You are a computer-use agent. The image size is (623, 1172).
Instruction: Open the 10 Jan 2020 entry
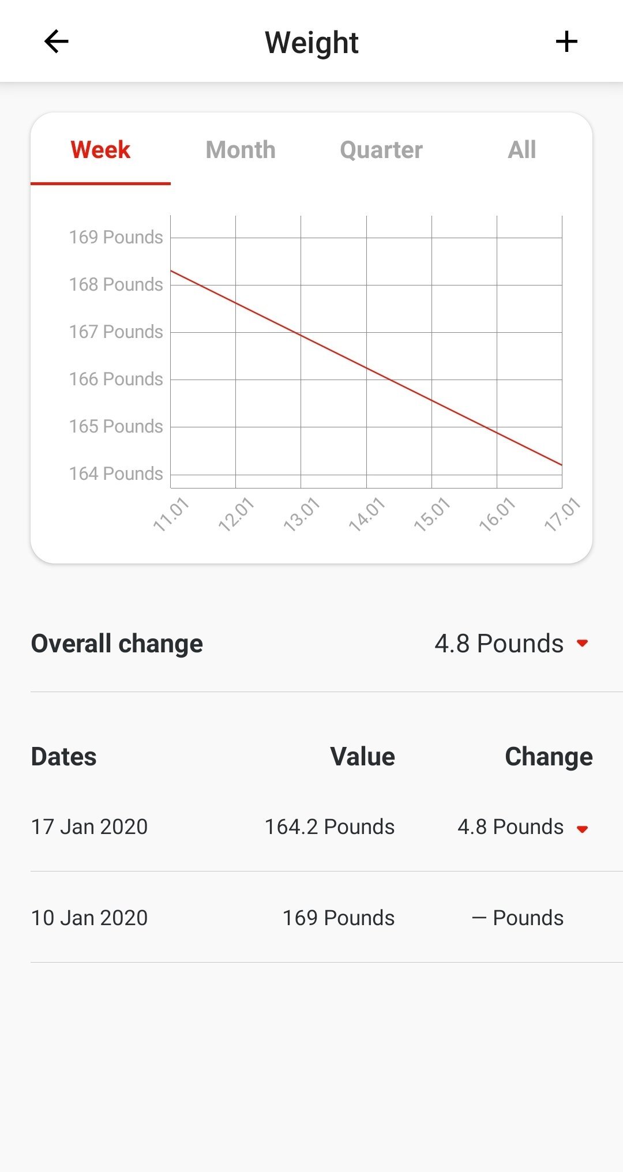click(x=89, y=918)
